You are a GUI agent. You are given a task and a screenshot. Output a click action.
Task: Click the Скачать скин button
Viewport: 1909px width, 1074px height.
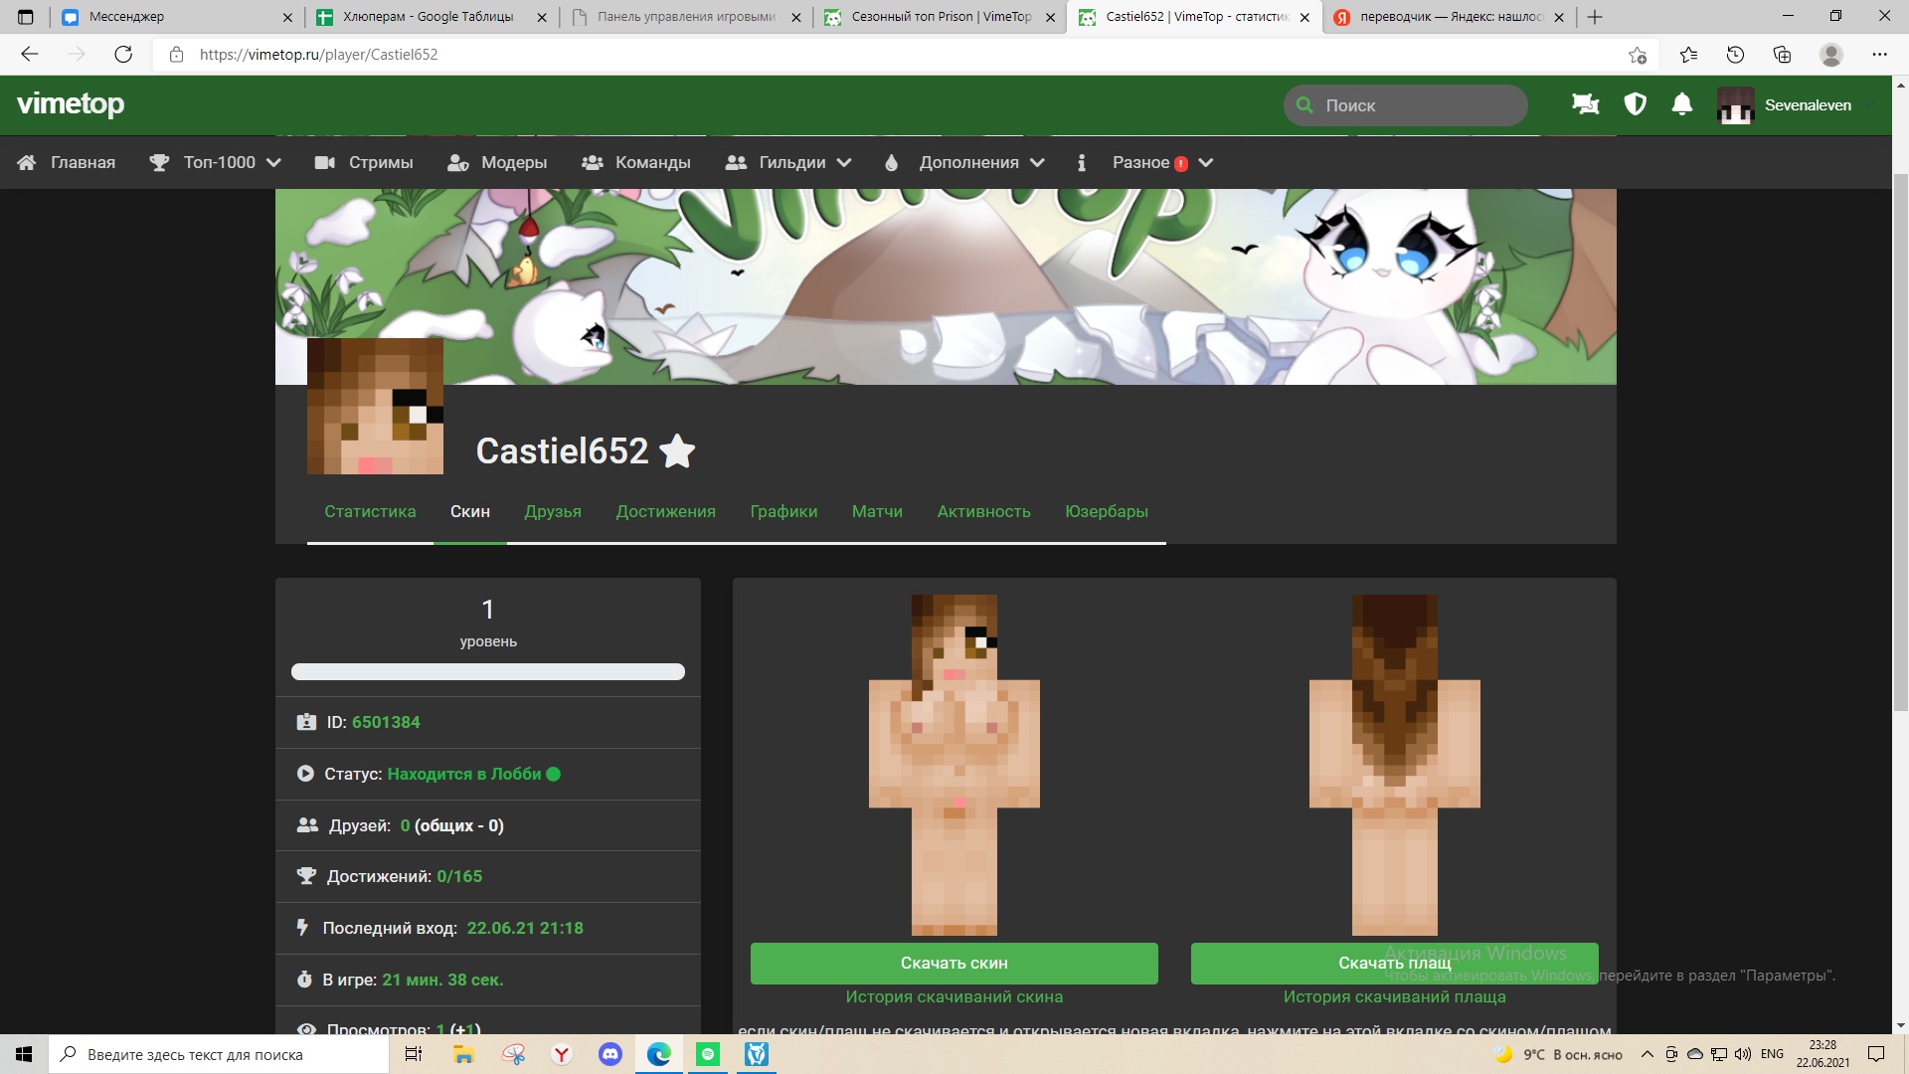[x=954, y=963]
